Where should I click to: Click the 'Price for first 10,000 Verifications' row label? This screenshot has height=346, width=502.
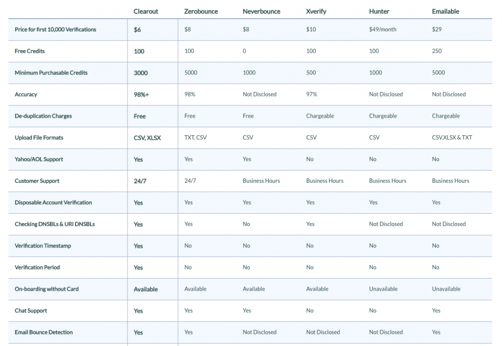(x=55, y=29)
